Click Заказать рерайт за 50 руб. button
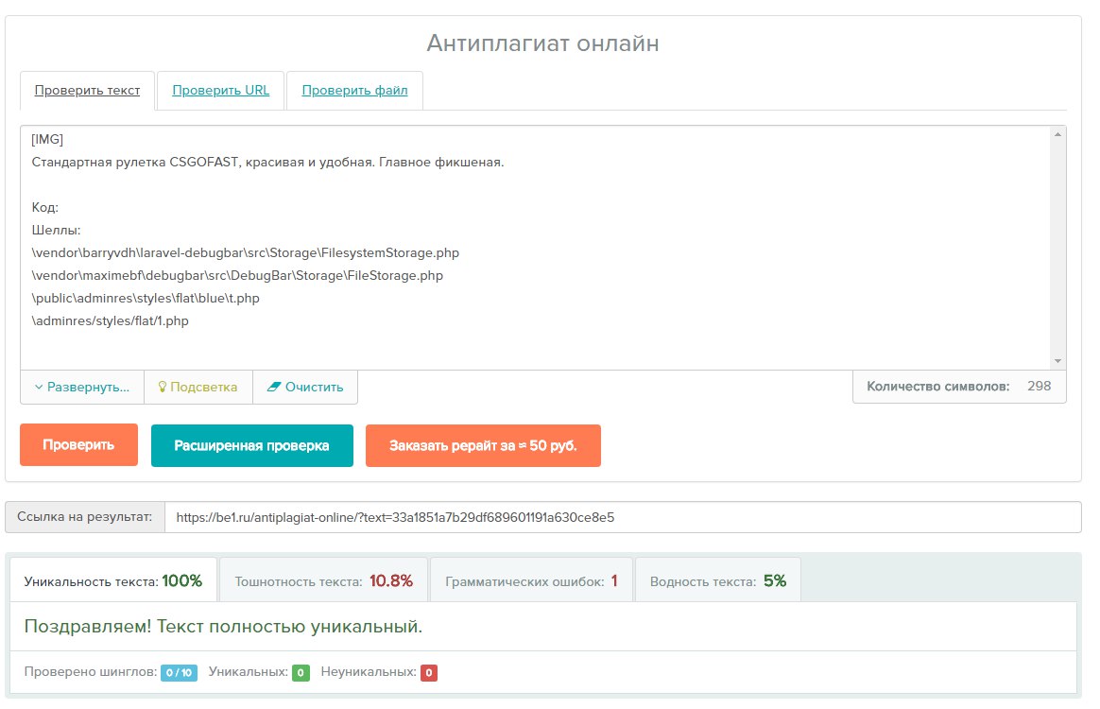Viewport: 1100px width, 709px height. point(483,445)
